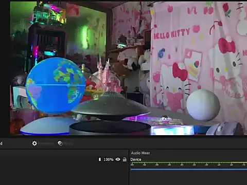Screen dimensions: 247x185
Task: Select the Device audio source label
Action: coord(136,159)
